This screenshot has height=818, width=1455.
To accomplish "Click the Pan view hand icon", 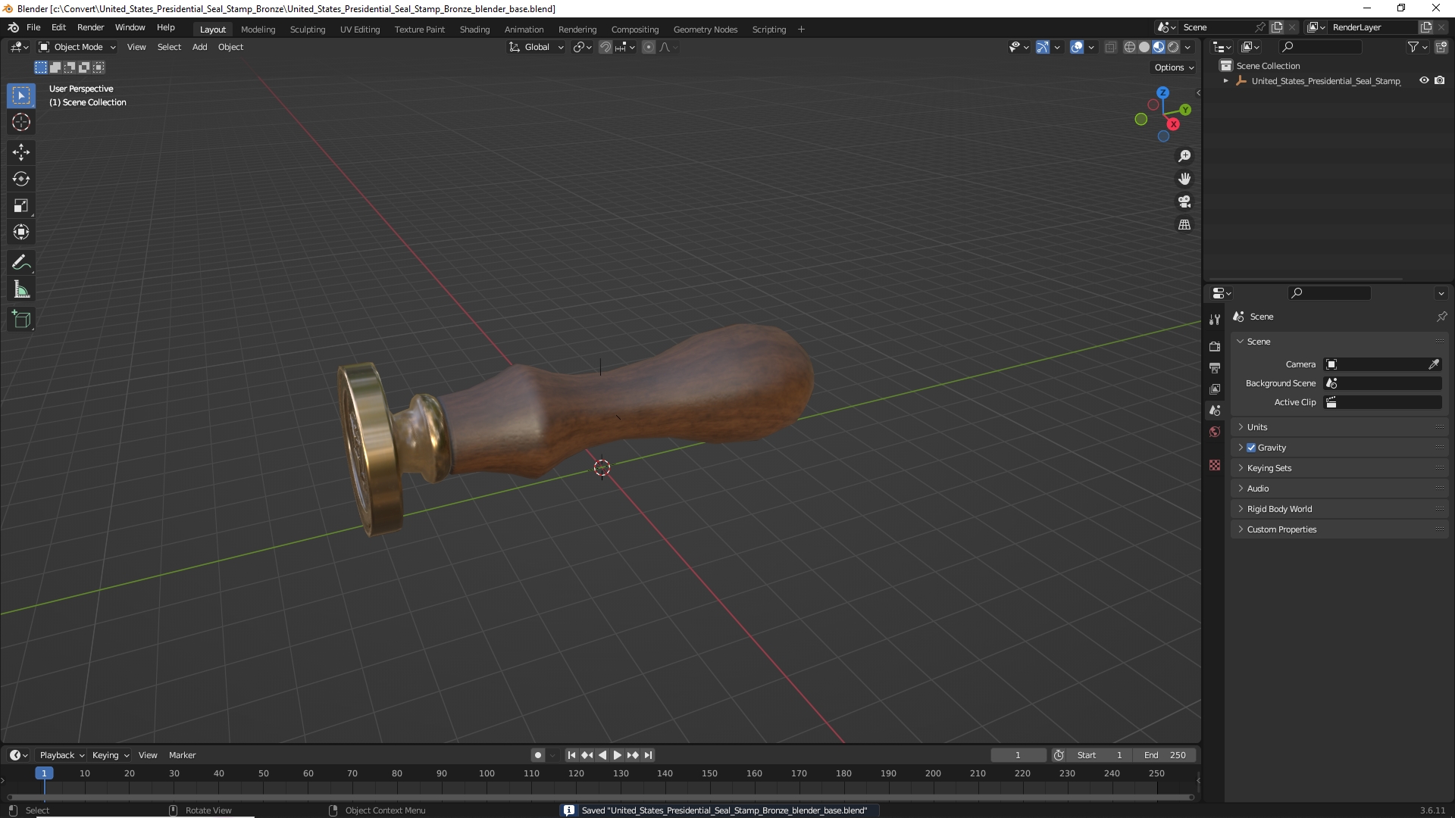I will point(1184,179).
